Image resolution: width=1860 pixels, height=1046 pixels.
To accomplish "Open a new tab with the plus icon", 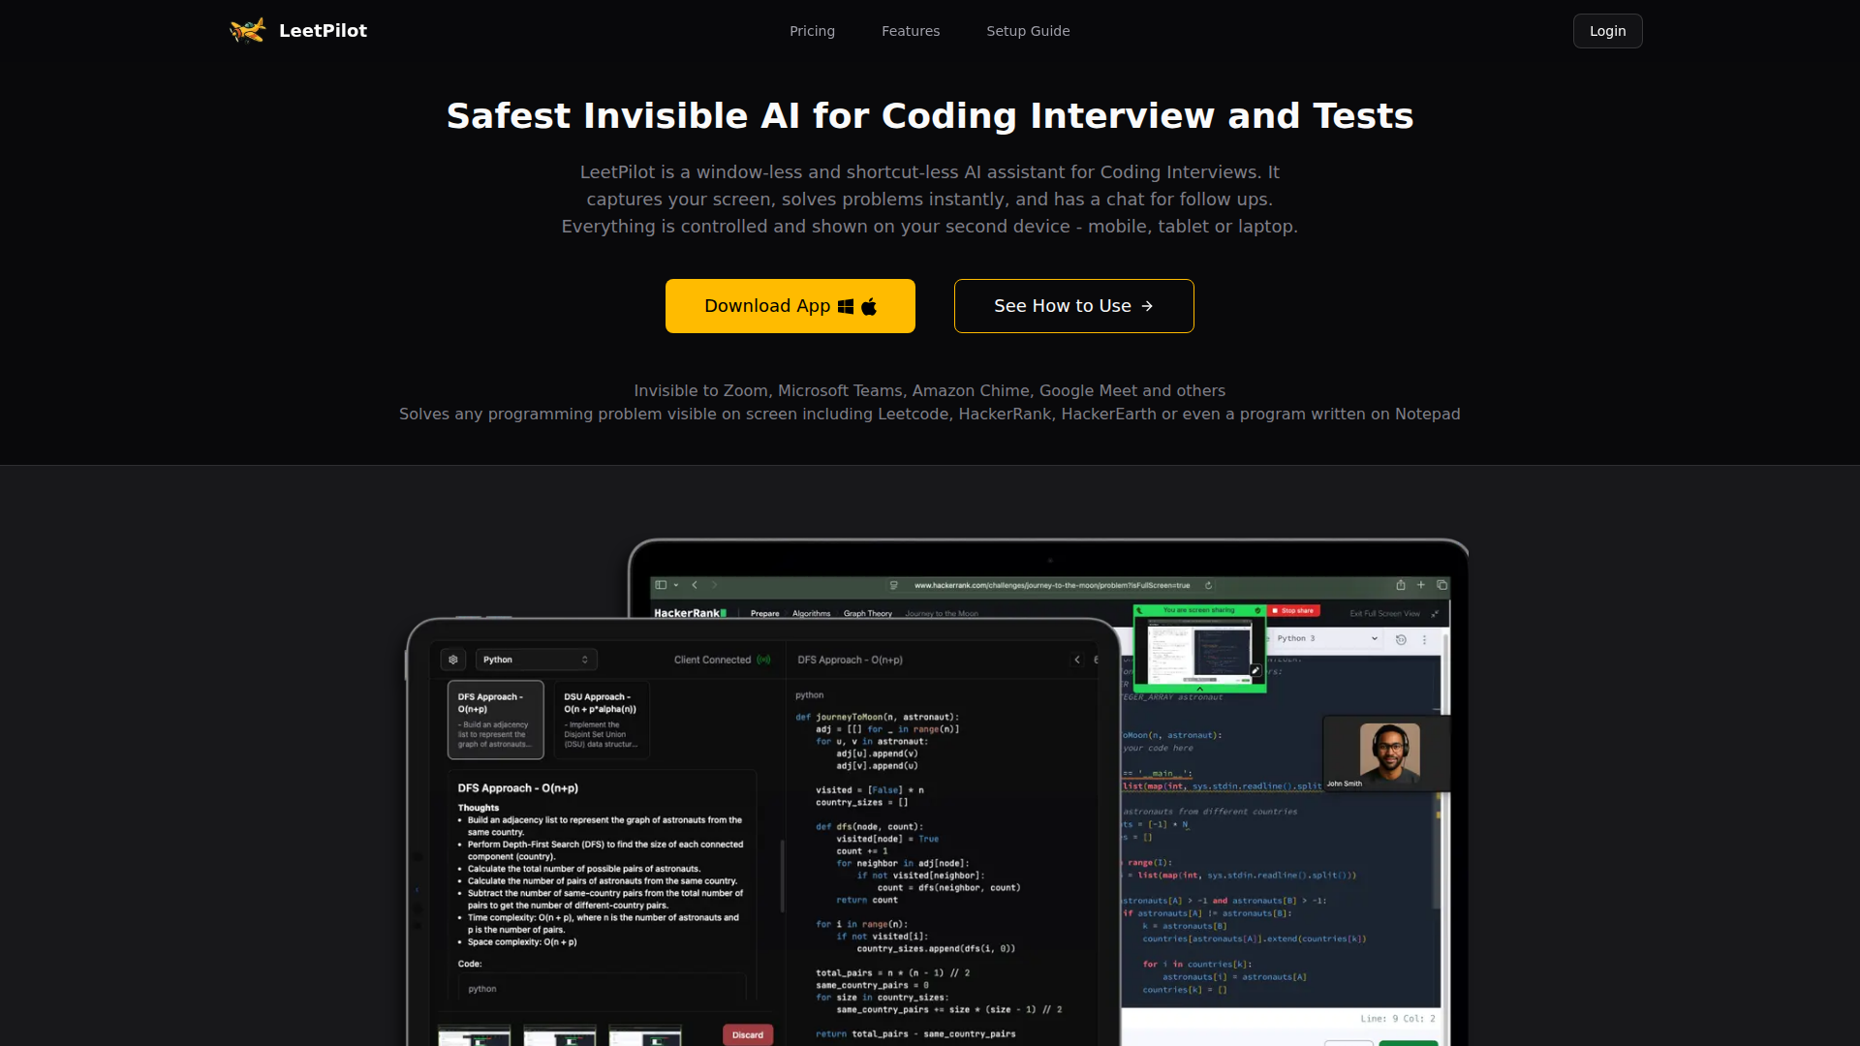I will tap(1421, 585).
